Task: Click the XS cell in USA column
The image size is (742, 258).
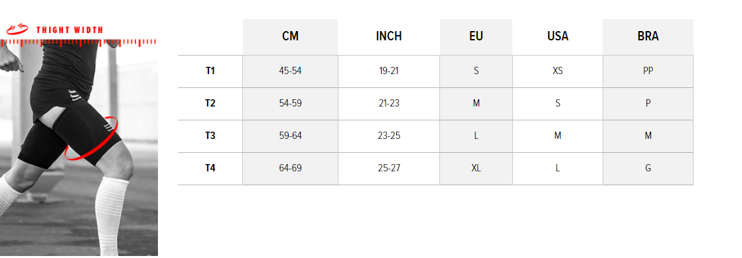Action: tap(557, 71)
